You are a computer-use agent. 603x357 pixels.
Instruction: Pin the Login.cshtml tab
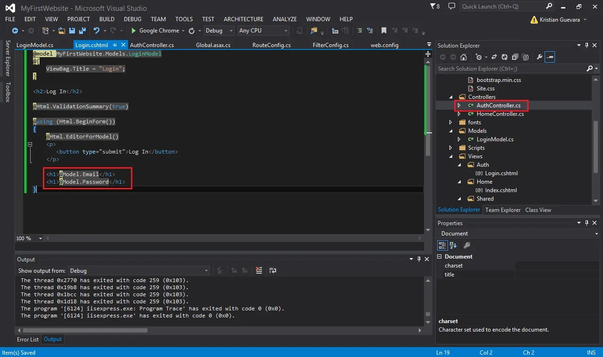(114, 45)
